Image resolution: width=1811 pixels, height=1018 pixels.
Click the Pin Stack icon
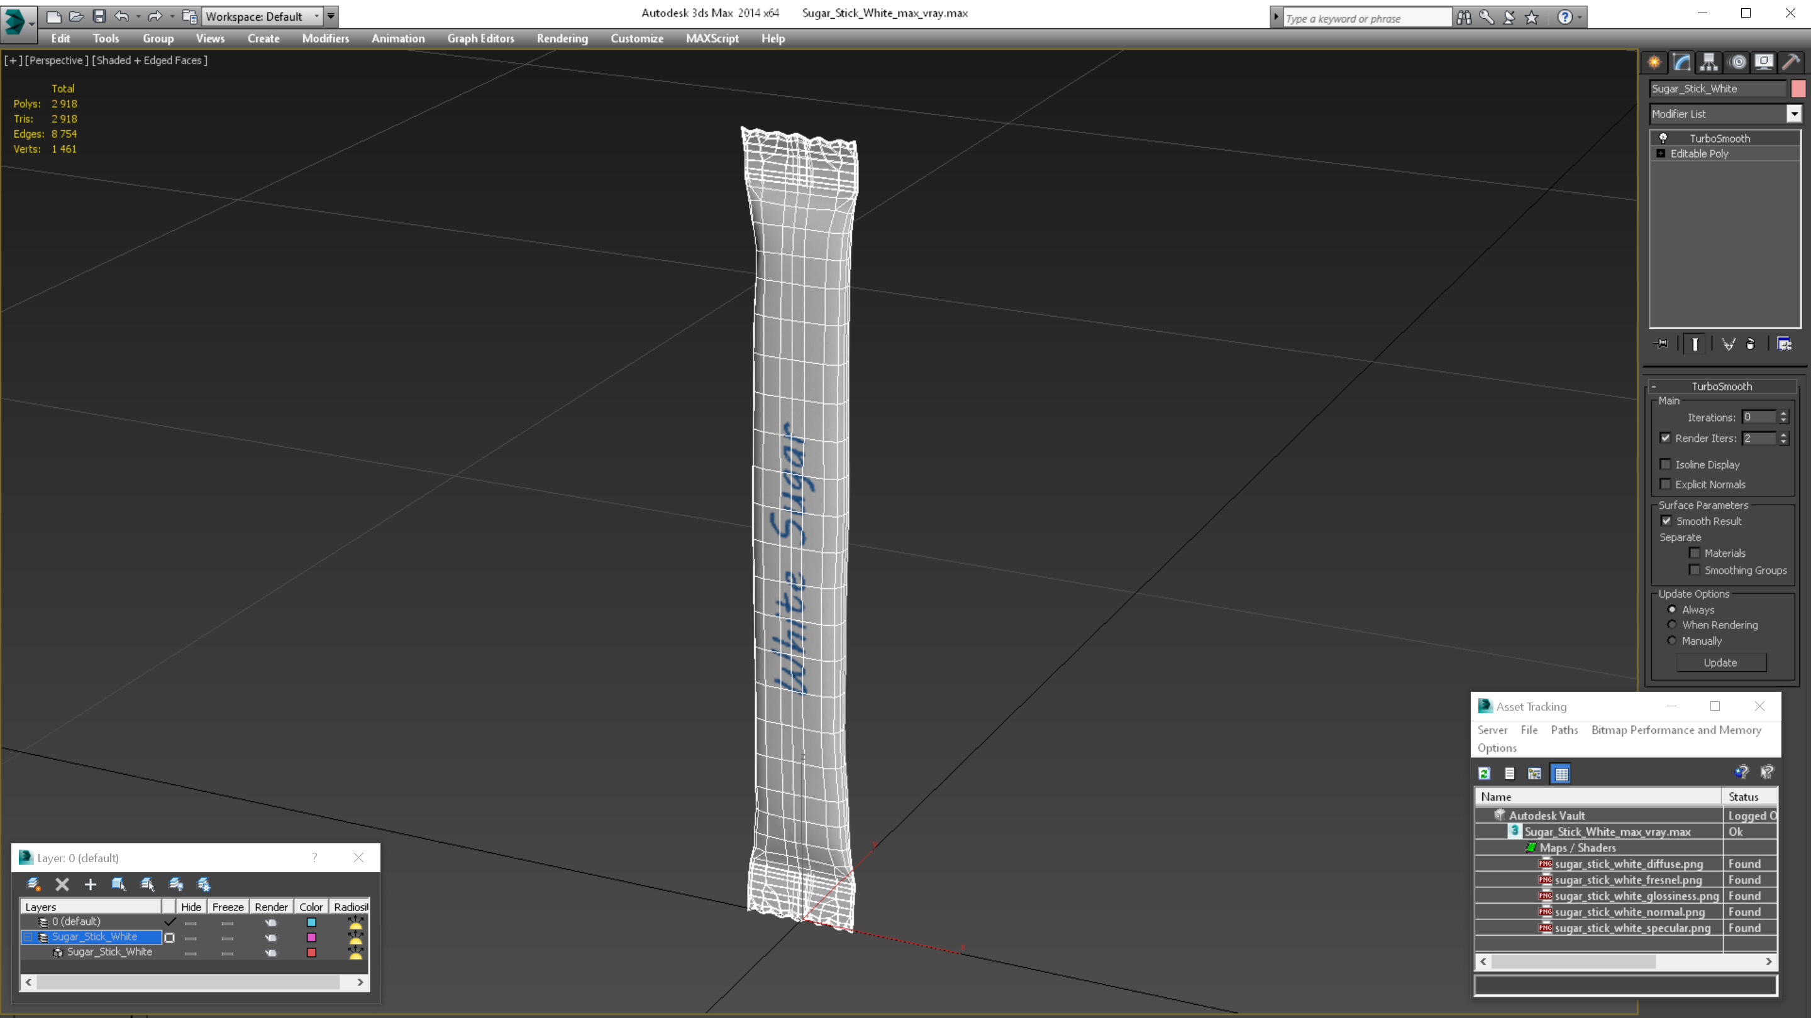(1661, 344)
